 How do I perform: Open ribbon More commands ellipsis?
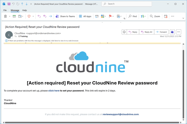pos(172,16)
